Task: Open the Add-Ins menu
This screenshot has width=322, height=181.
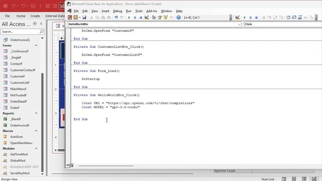Action: pos(151,11)
